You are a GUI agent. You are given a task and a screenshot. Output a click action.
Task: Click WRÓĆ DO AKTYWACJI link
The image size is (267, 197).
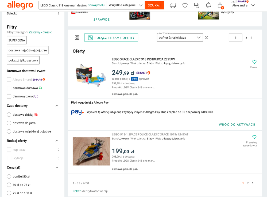click(x=237, y=124)
